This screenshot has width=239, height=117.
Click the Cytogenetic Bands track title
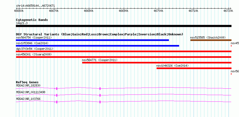coord(32,20)
